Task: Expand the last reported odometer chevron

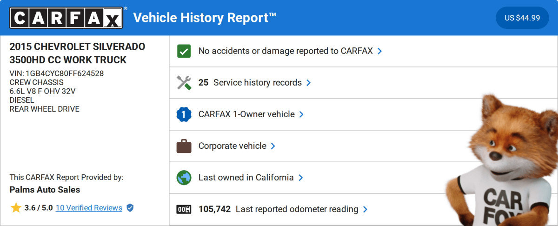Action: pyautogui.click(x=365, y=209)
